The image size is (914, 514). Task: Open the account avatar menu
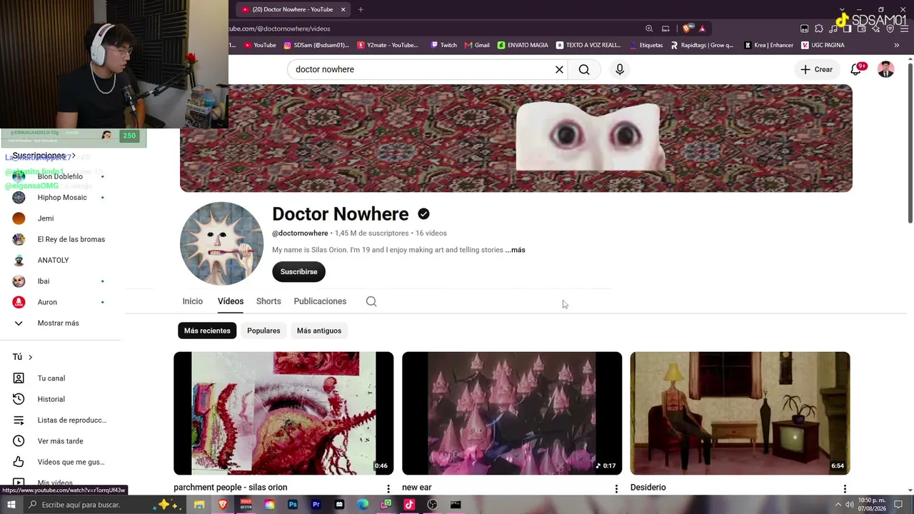tap(886, 69)
